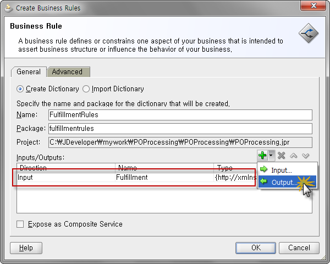330x264 pixels.
Task: Click the Cancel button
Action: pyautogui.click(x=299, y=248)
